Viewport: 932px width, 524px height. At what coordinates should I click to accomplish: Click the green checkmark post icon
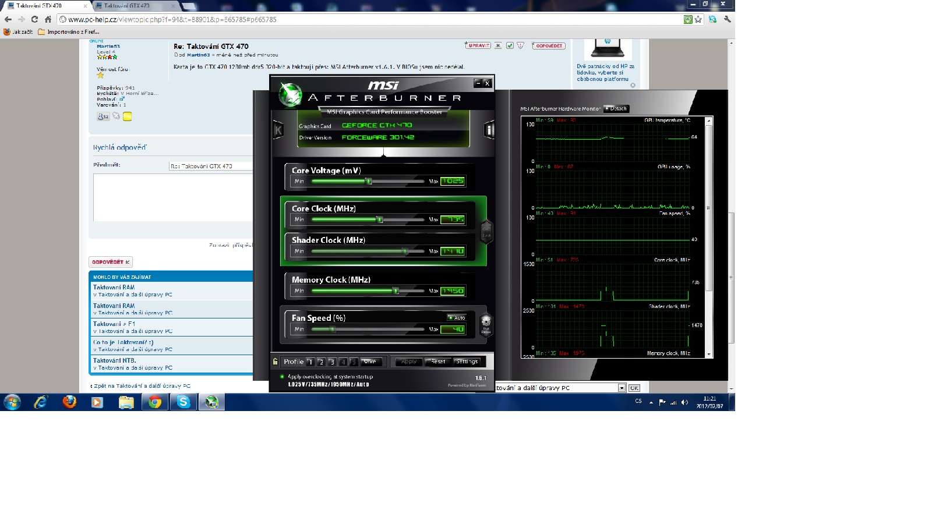click(510, 45)
